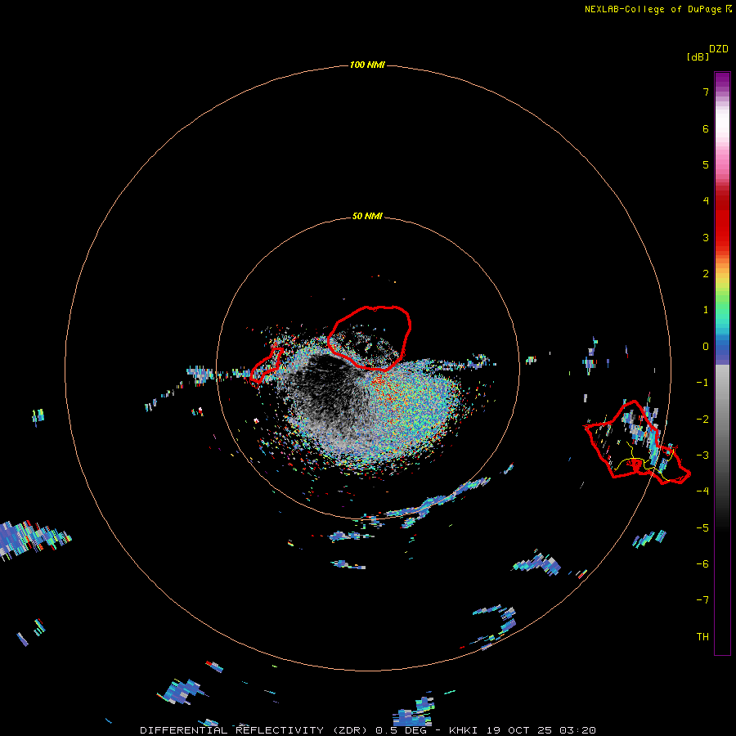
Task: Click the 19 OCT 25 03:20 timestamp
Action: pyautogui.click(x=541, y=730)
